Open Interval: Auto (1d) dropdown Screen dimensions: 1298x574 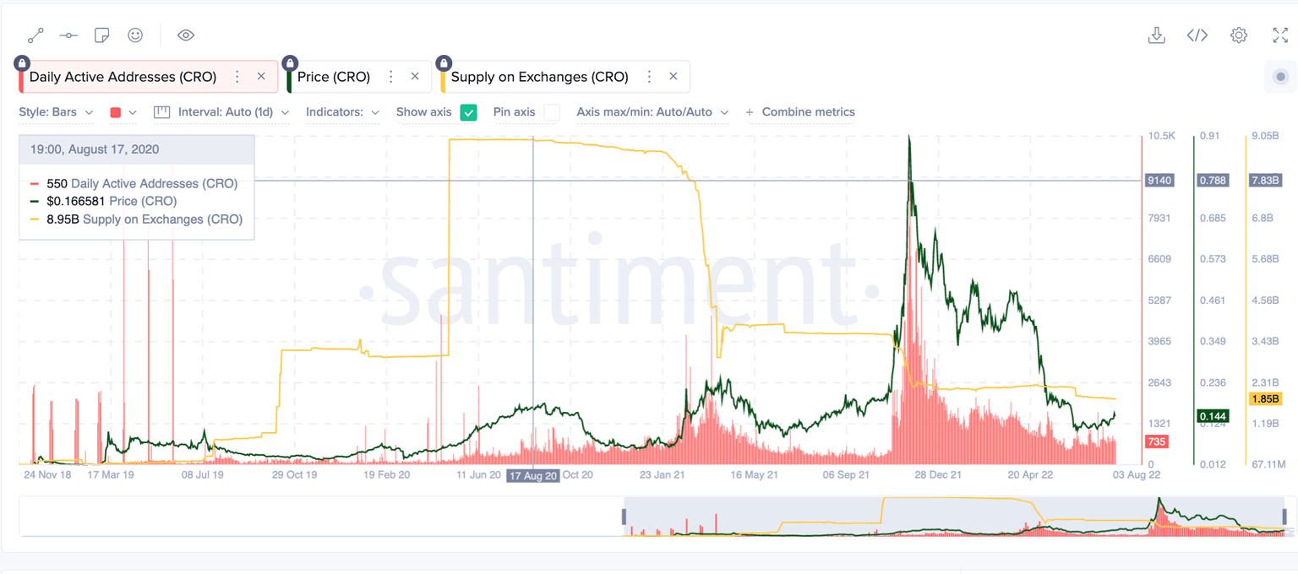click(221, 111)
